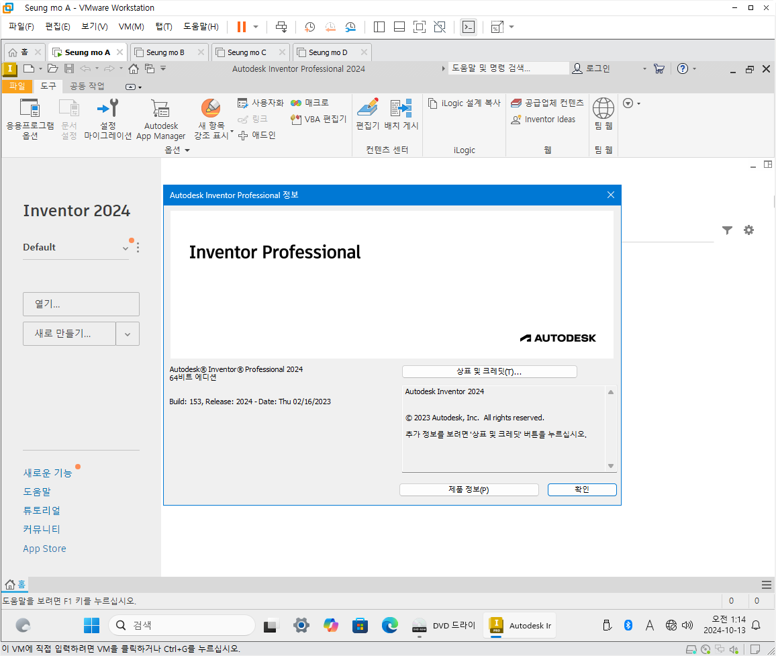Switch to the 공동 작업 ribbon tab

coord(87,86)
